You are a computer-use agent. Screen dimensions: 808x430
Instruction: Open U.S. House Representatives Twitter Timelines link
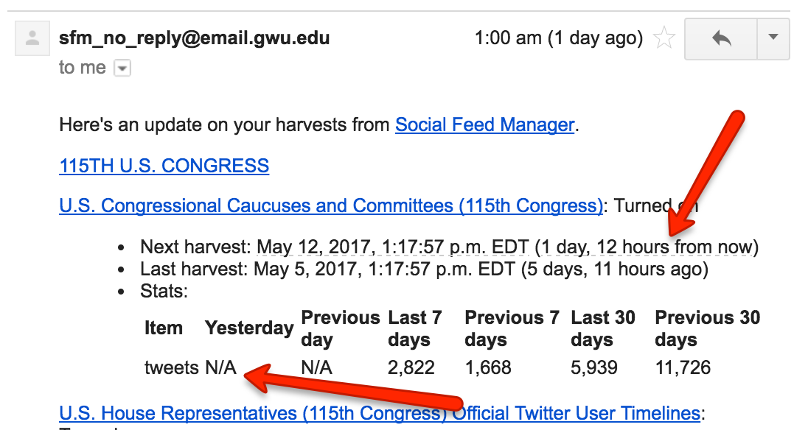(x=379, y=413)
